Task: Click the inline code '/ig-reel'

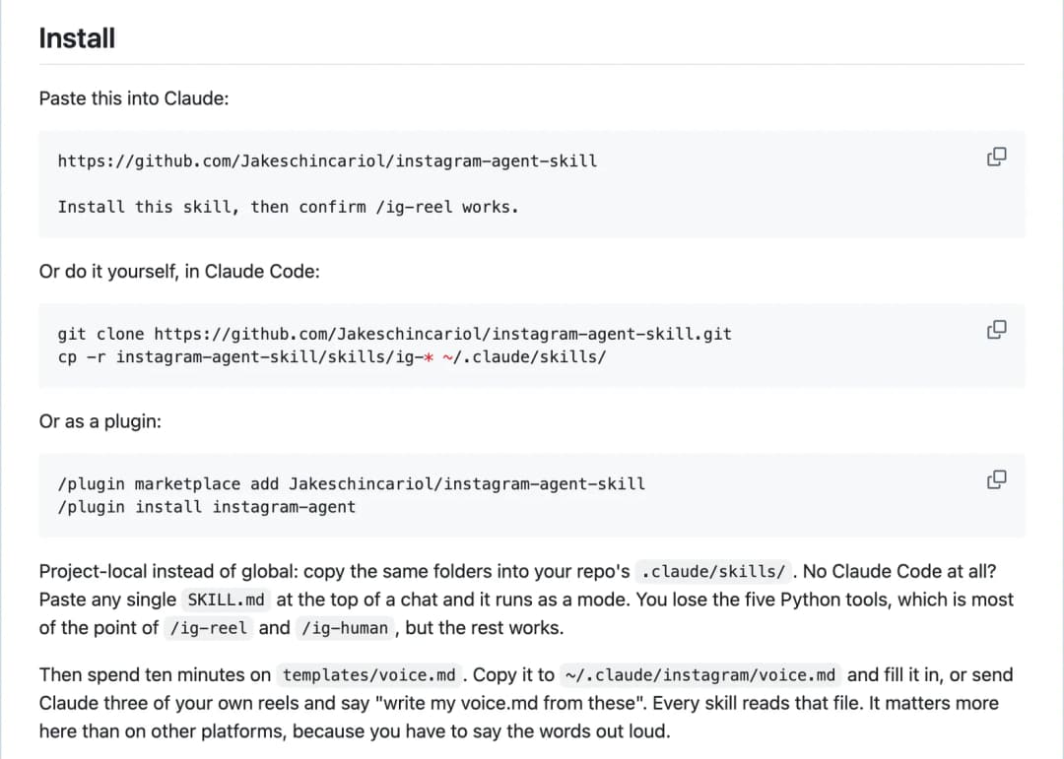Action: 208,628
